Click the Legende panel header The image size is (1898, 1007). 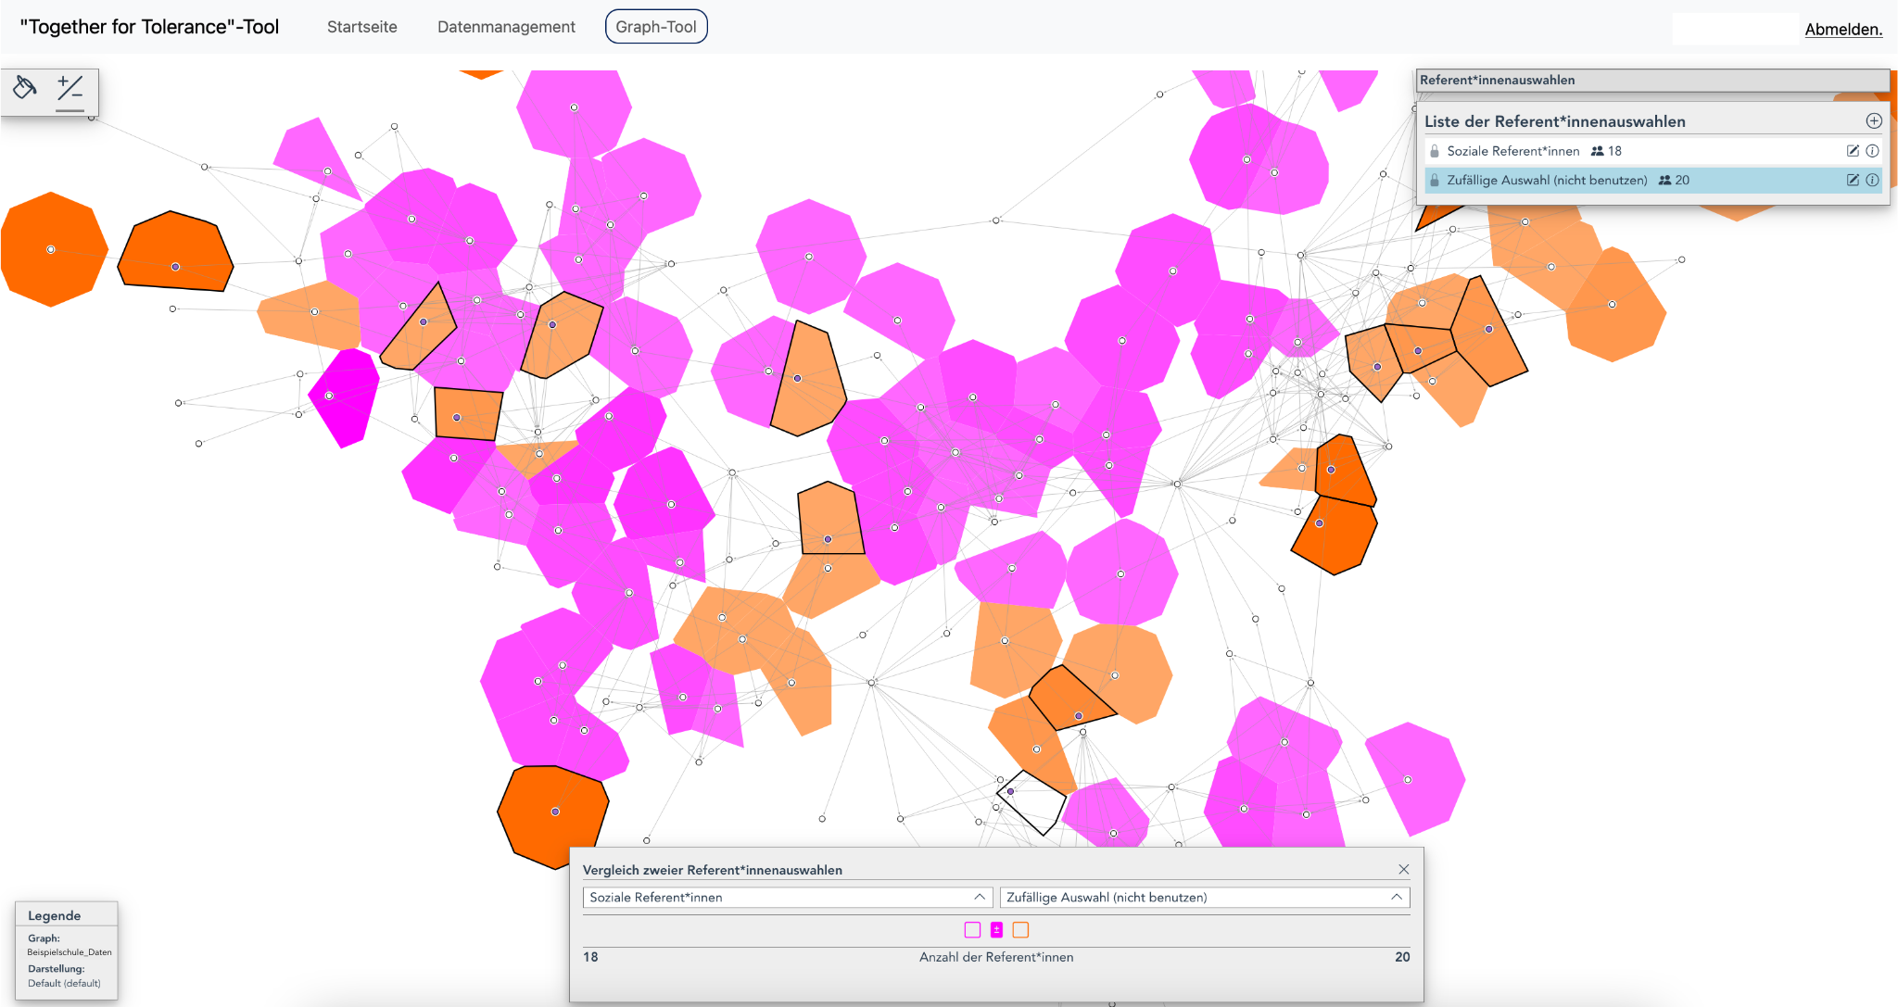pyautogui.click(x=55, y=915)
